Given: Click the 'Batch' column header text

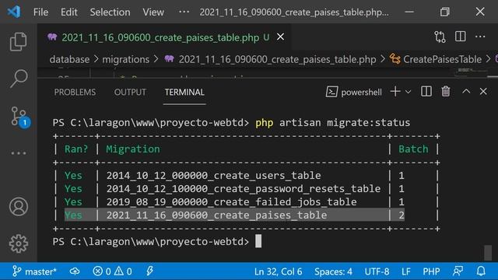Looking at the screenshot, I should click(x=413, y=149).
